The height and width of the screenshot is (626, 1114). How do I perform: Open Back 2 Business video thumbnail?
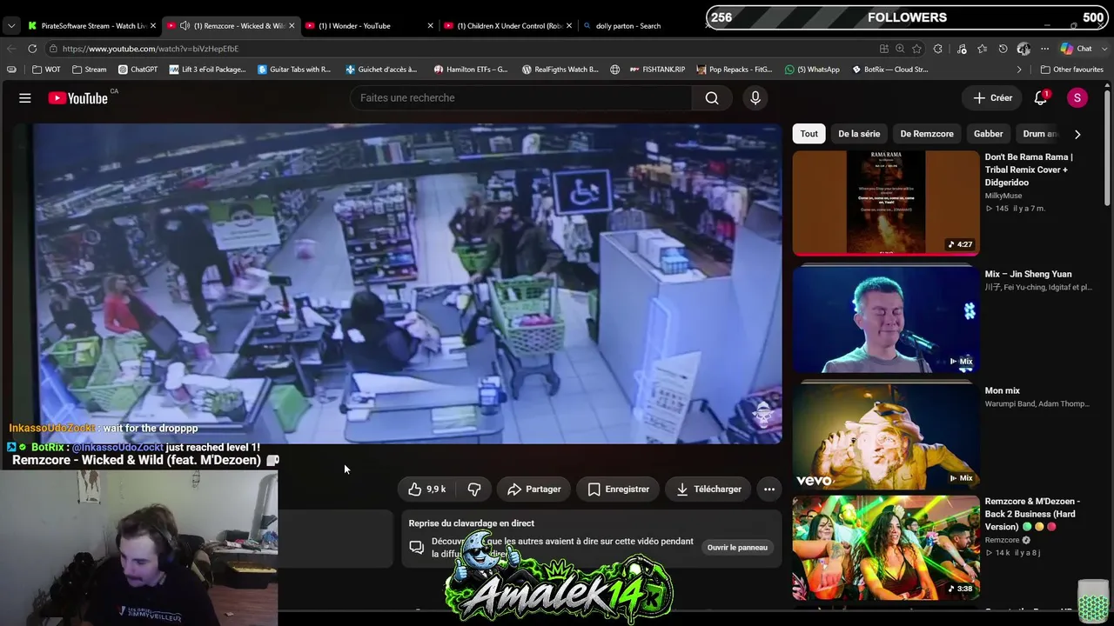[x=886, y=548]
